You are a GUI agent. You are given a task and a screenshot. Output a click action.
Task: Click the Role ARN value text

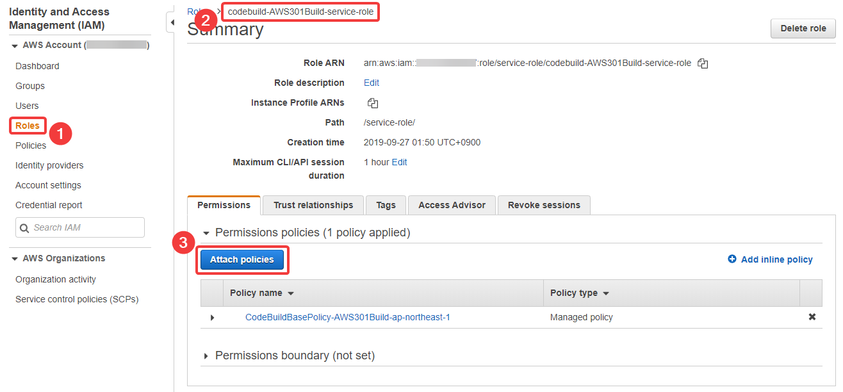coord(528,63)
